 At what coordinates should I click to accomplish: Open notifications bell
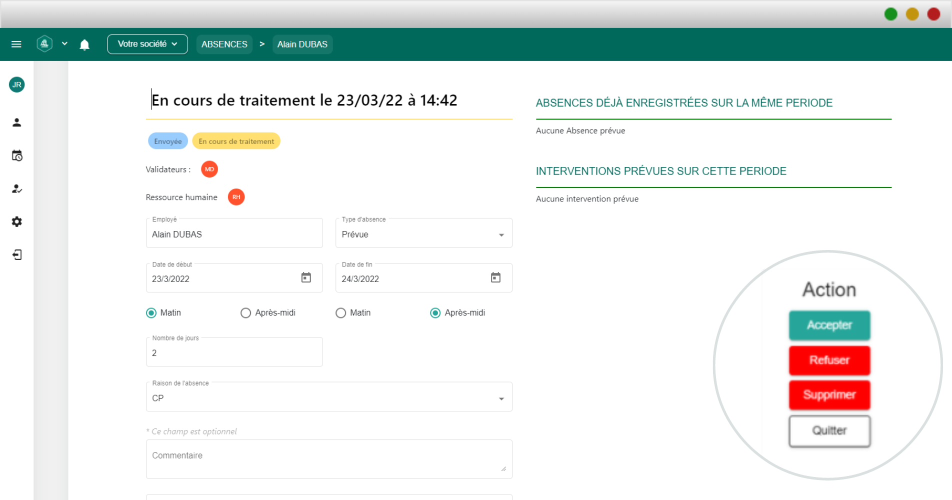coord(84,44)
